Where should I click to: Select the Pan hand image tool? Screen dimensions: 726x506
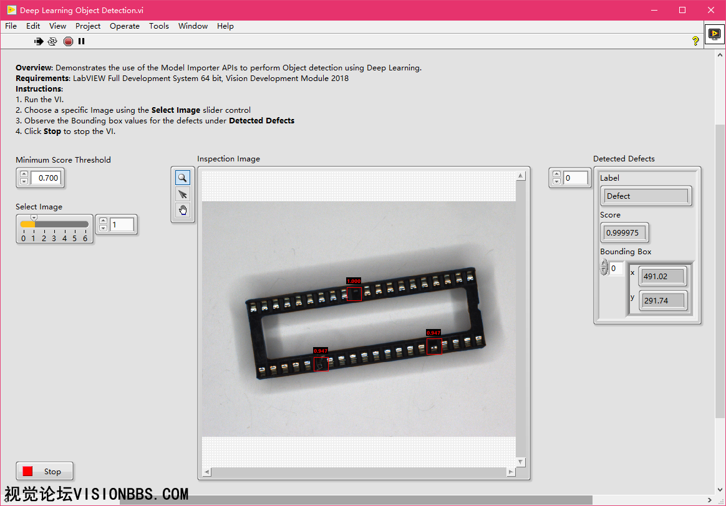183,210
